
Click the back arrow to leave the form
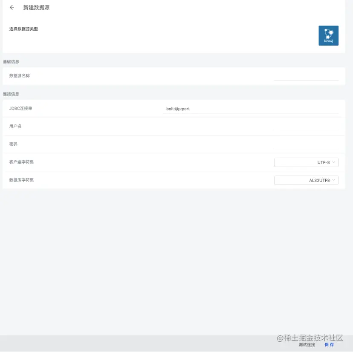coord(12,7)
